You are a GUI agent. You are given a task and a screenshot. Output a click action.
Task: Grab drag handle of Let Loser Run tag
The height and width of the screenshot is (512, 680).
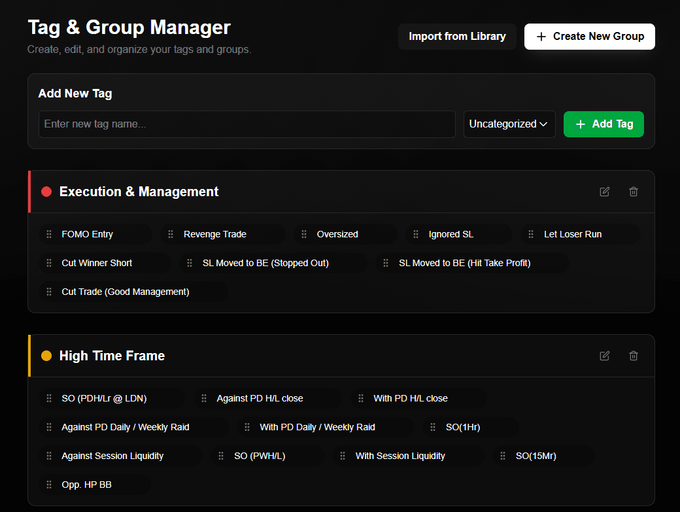(x=531, y=234)
